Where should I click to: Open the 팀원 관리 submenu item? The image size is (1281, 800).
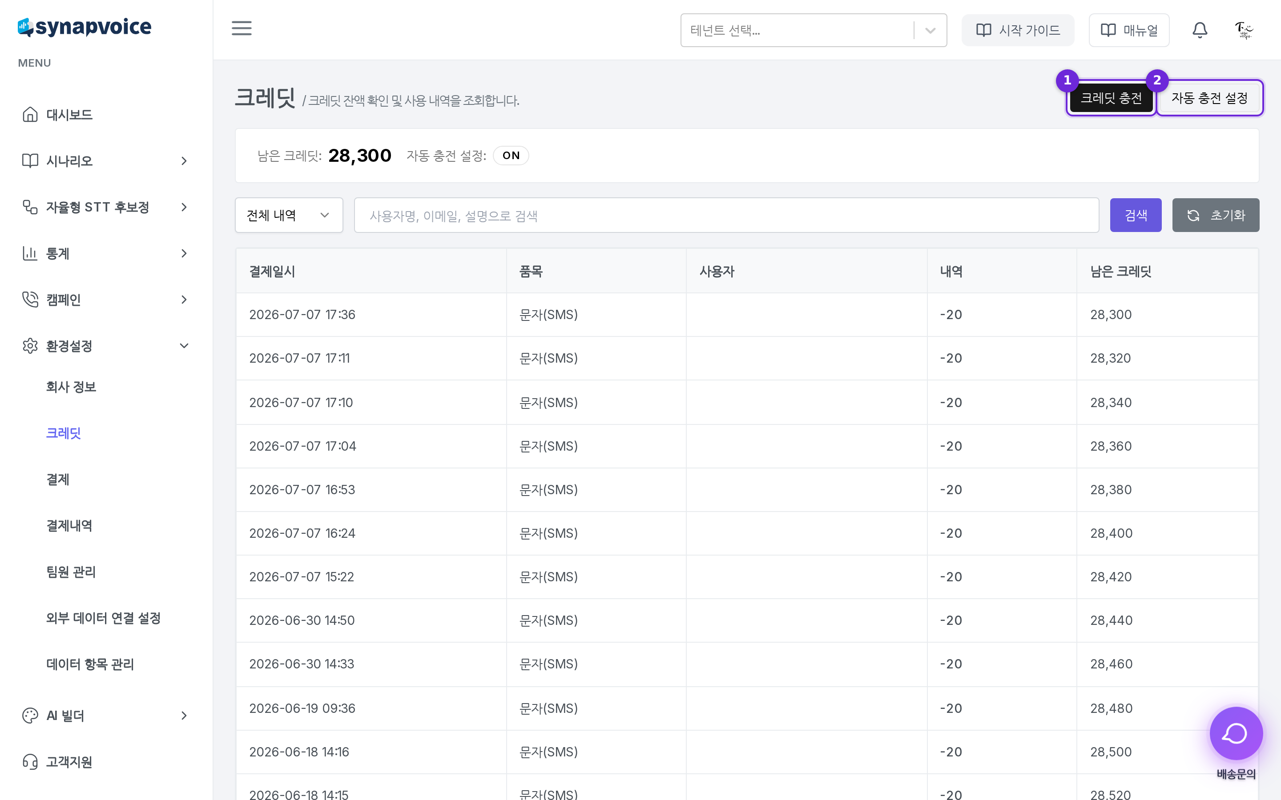tap(71, 572)
